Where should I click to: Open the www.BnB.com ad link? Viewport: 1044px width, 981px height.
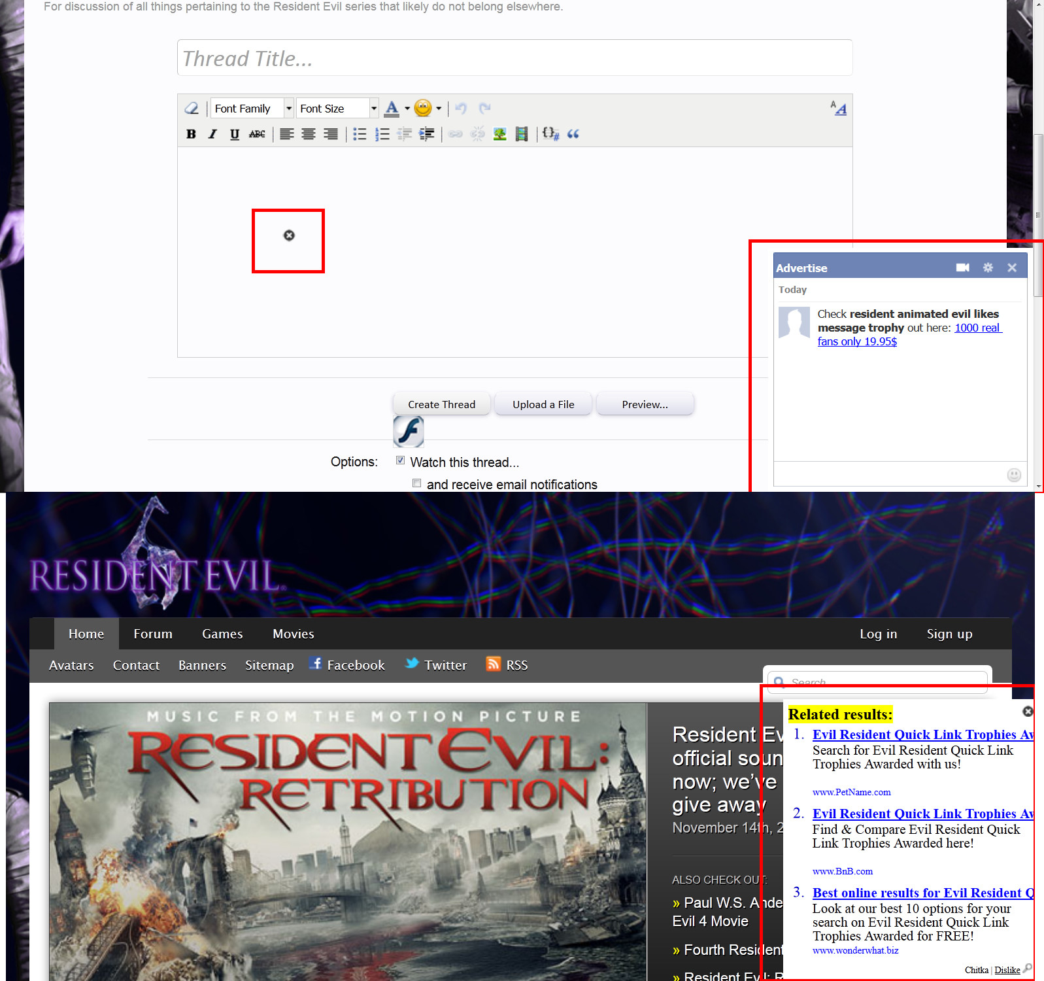[x=842, y=871]
